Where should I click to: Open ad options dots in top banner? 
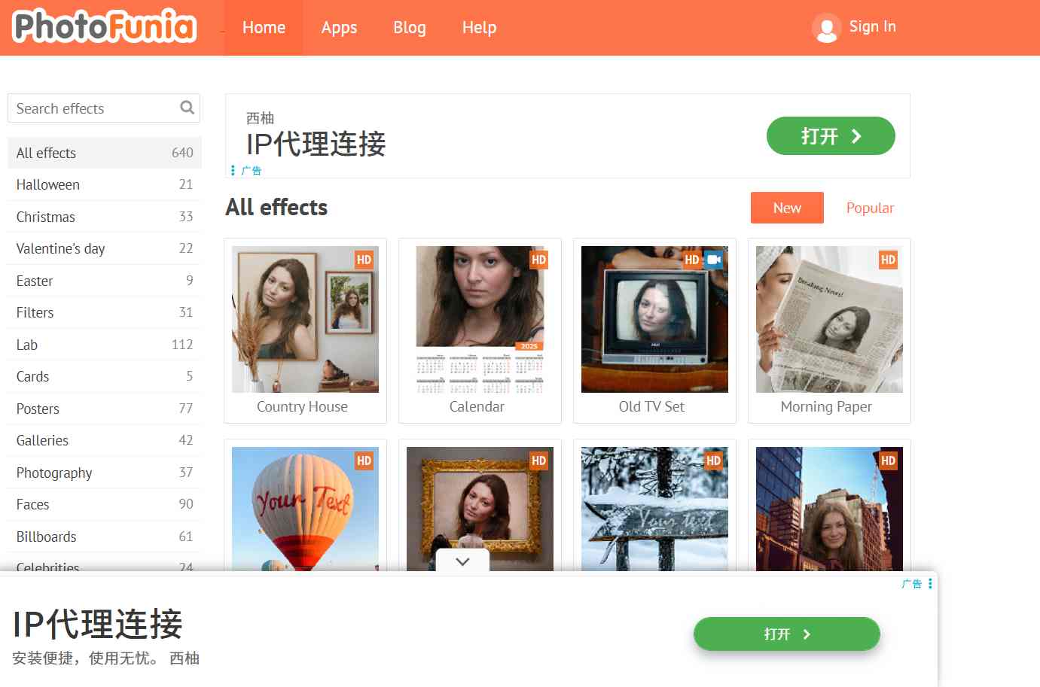[x=233, y=170]
